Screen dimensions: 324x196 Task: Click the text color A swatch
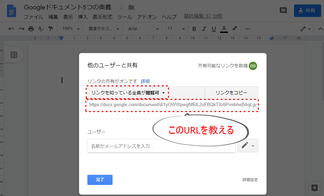[224, 29]
